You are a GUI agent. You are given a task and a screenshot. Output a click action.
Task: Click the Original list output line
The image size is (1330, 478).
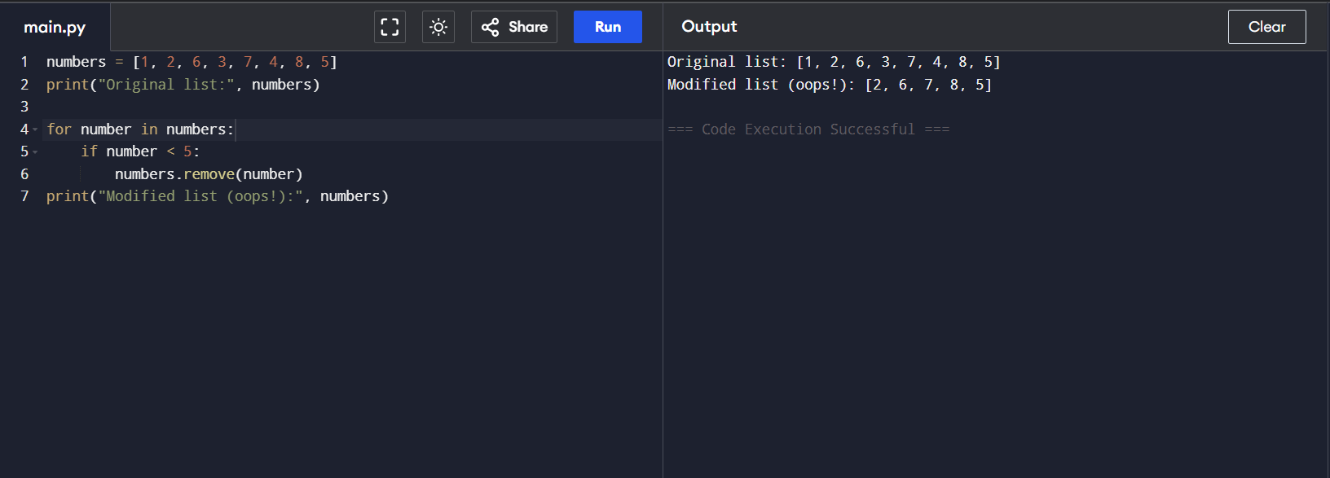(833, 62)
